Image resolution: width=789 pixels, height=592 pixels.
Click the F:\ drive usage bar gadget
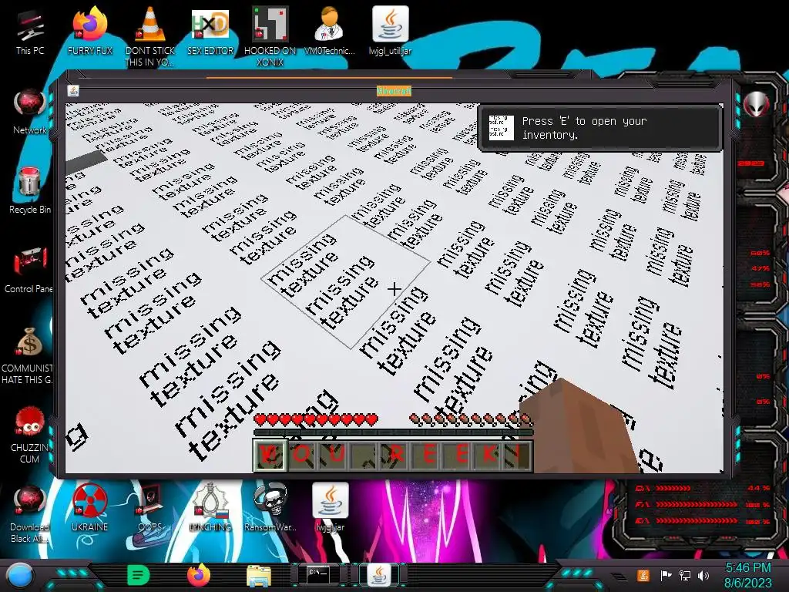click(x=703, y=504)
